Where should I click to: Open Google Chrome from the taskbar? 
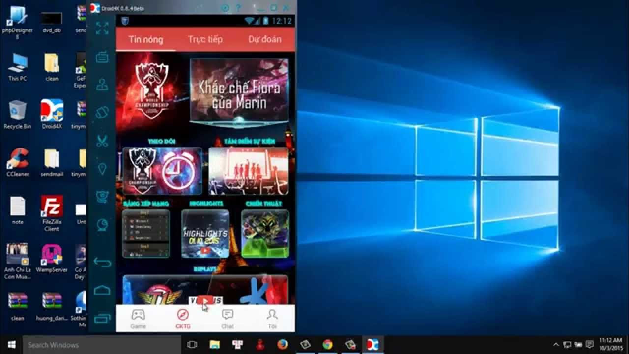(328, 345)
